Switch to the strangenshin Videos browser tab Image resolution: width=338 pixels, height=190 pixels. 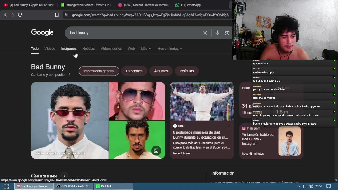tap(86, 5)
